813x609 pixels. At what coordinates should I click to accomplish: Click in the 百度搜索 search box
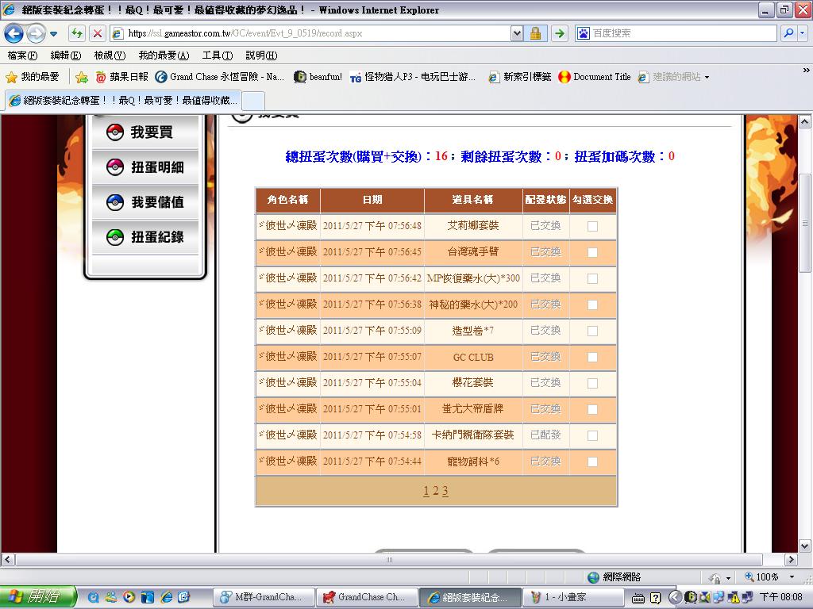pyautogui.click(x=683, y=33)
